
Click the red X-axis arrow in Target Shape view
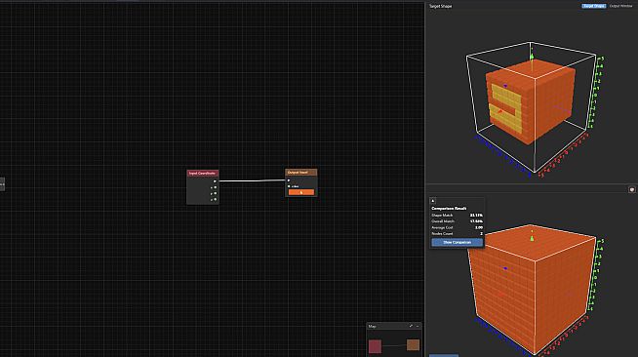[x=500, y=110]
